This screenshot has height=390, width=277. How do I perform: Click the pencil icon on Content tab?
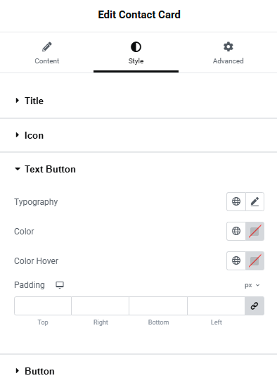47,46
